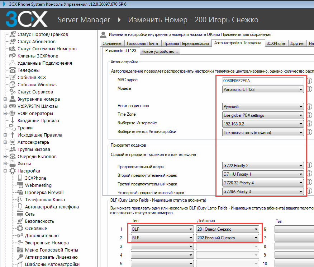The width and height of the screenshot is (314, 267).
Task: Select the Клиенты 3CXPhone icon
Action: [13, 56]
